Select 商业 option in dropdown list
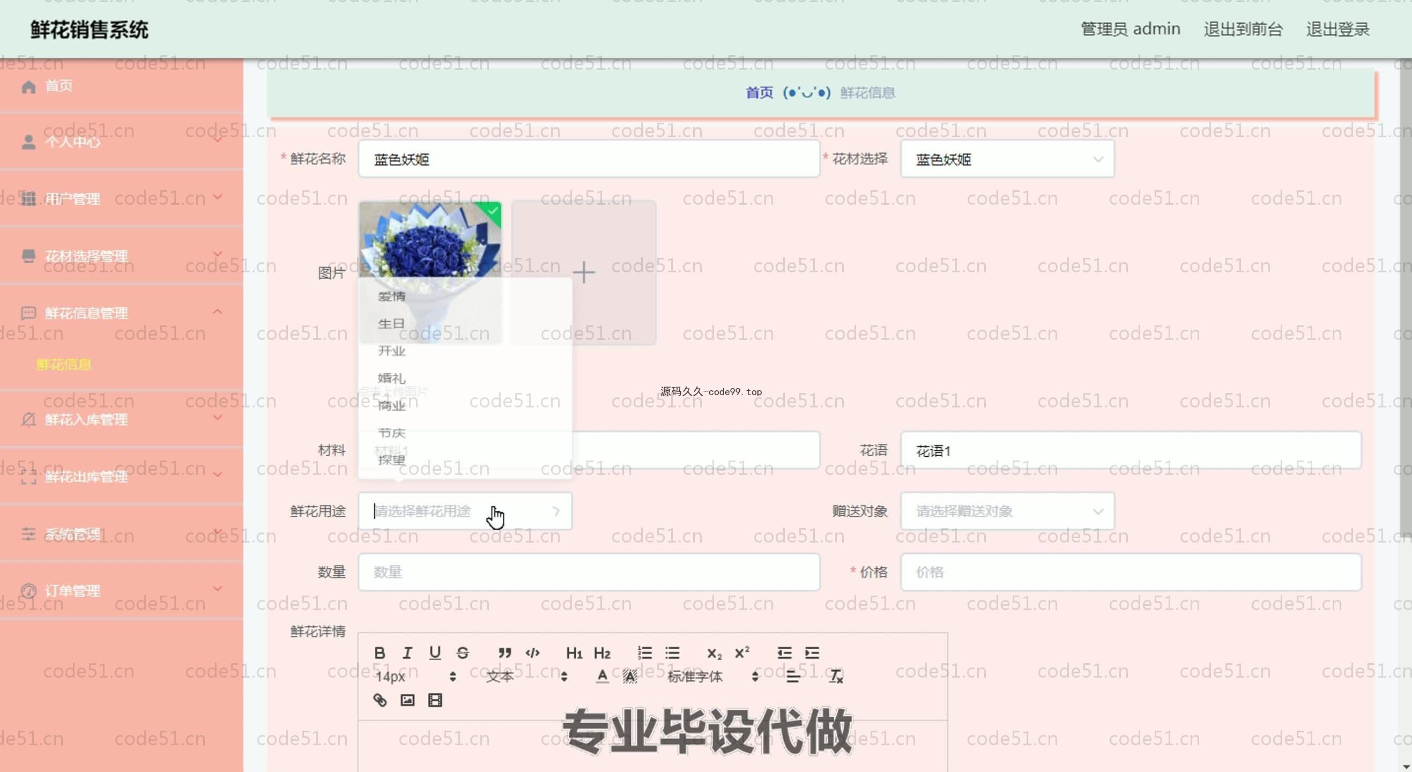The width and height of the screenshot is (1412, 772). (x=465, y=406)
